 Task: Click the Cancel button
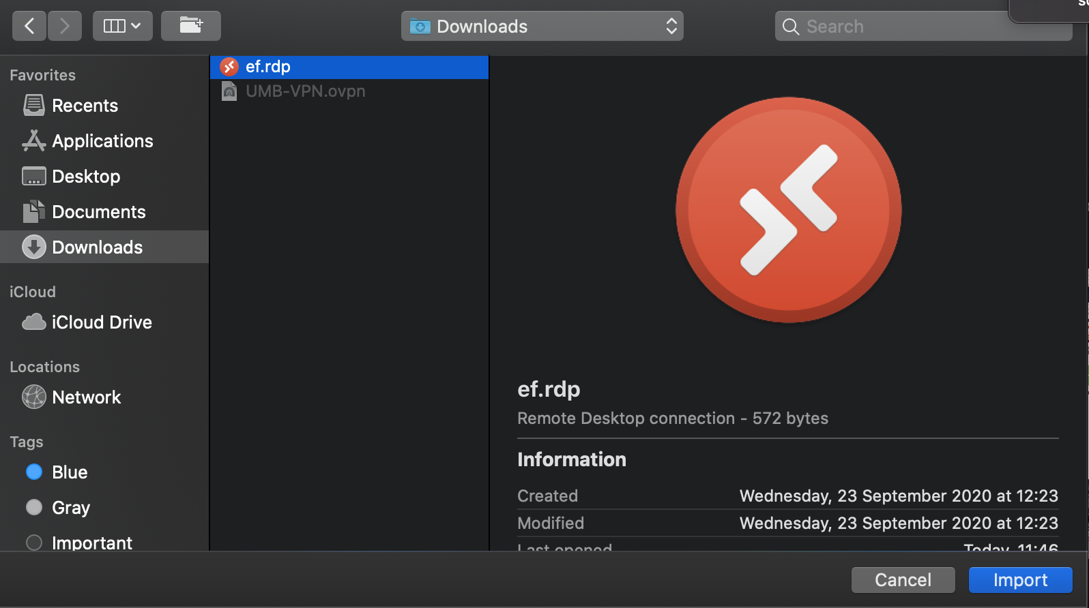(903, 580)
